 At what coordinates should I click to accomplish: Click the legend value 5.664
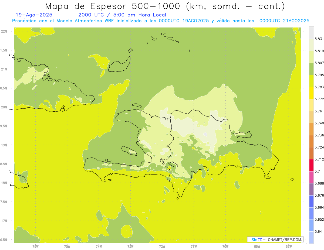pos(319,207)
